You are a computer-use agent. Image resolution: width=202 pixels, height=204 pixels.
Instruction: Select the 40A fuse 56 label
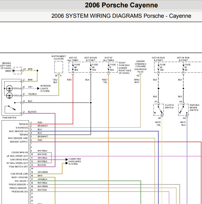[76, 67]
